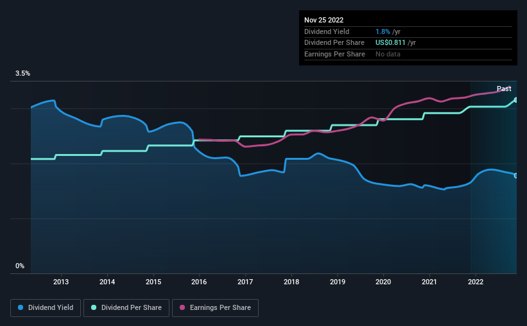Click the 2013 x-axis label
The height and width of the screenshot is (326, 527).
(x=61, y=282)
